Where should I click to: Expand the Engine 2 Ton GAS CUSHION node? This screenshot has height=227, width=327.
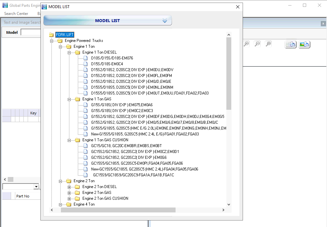69,199
